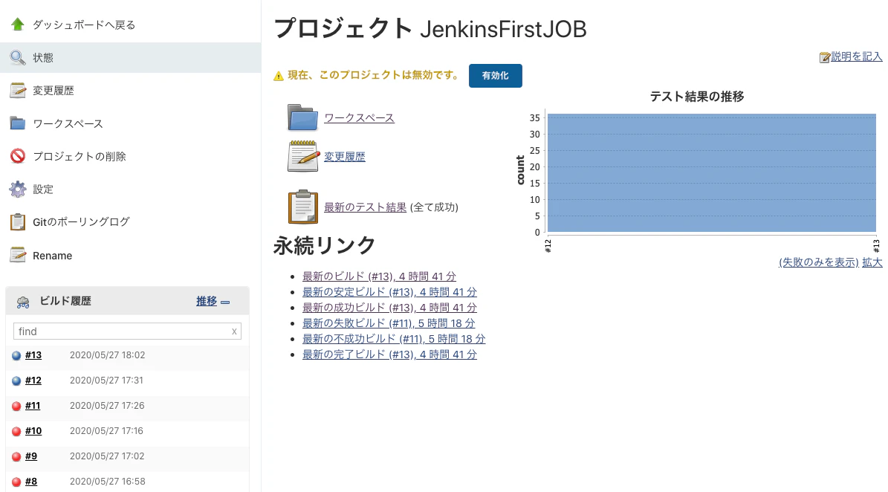Viewport: 888px width, 492px height.
Task: Open build #13 link
Action: [x=33, y=355]
